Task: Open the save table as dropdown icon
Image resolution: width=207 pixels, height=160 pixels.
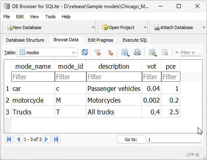Action: tap(125, 52)
